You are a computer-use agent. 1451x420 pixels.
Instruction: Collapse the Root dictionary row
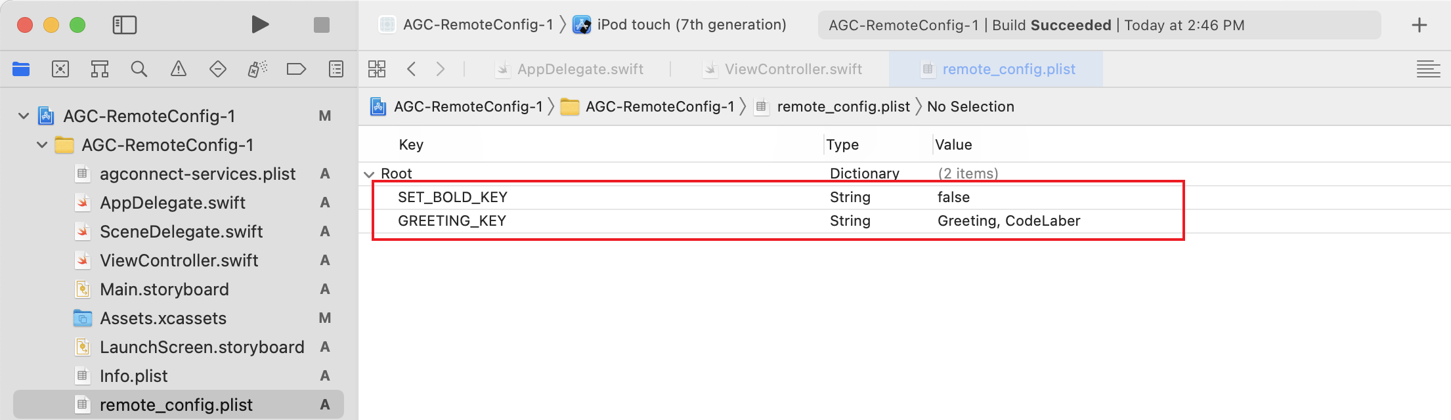click(369, 173)
